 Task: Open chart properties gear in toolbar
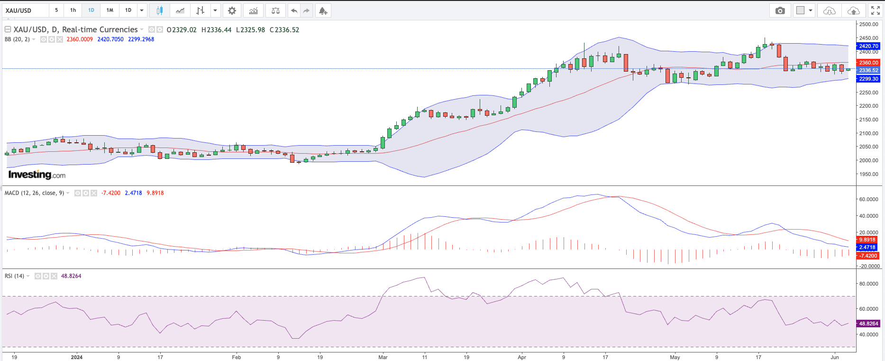[232, 10]
